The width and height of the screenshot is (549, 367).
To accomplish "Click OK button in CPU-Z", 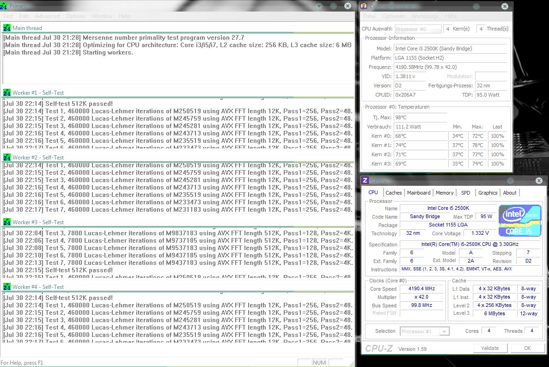I will 527,348.
